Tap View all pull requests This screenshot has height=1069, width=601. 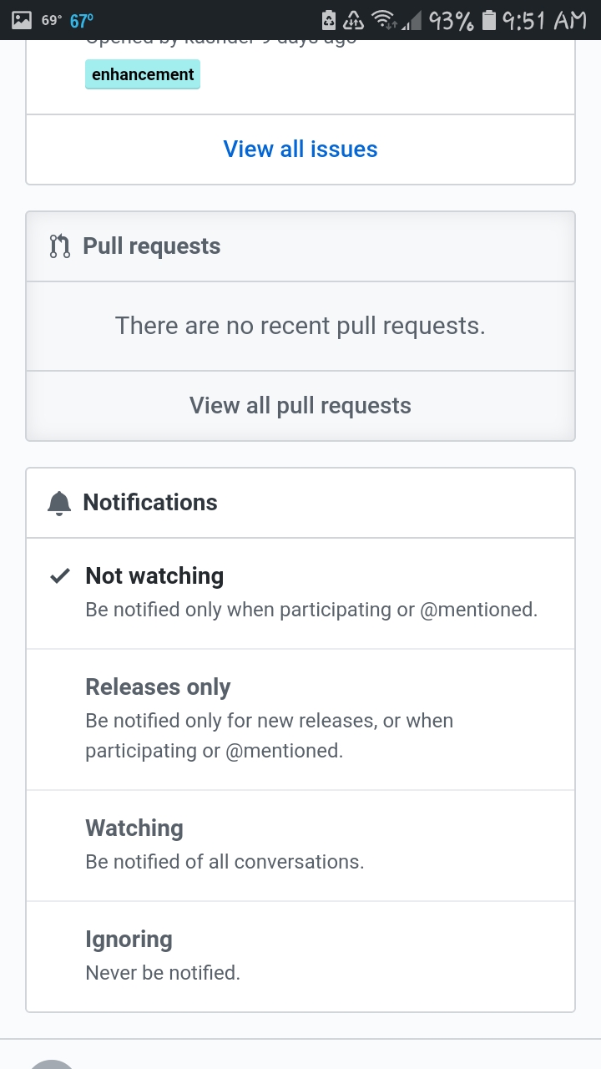coord(300,405)
